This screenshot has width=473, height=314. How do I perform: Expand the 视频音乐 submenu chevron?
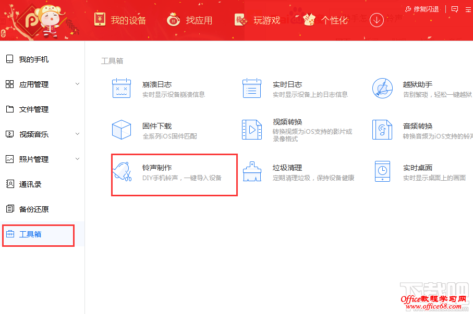[78, 134]
